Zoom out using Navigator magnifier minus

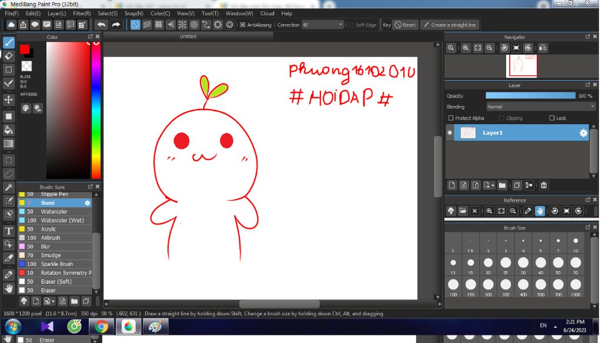click(489, 48)
